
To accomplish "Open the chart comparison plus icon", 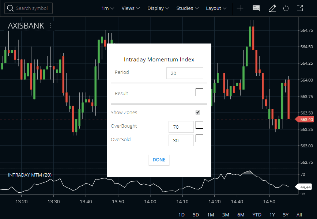I will pyautogui.click(x=240, y=8).
